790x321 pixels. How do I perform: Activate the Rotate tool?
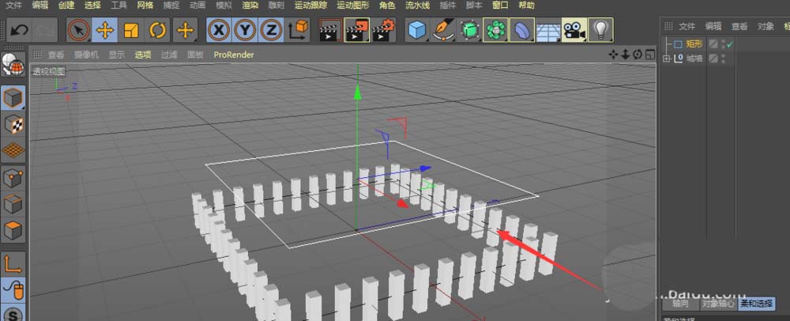click(157, 31)
